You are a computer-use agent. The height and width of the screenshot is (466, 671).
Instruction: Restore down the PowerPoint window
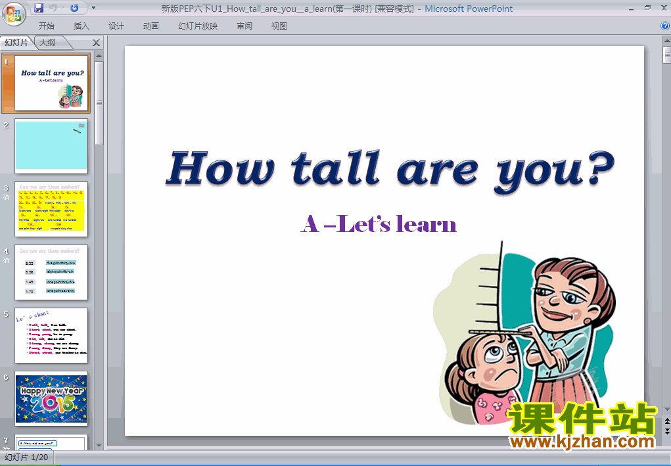(x=647, y=8)
